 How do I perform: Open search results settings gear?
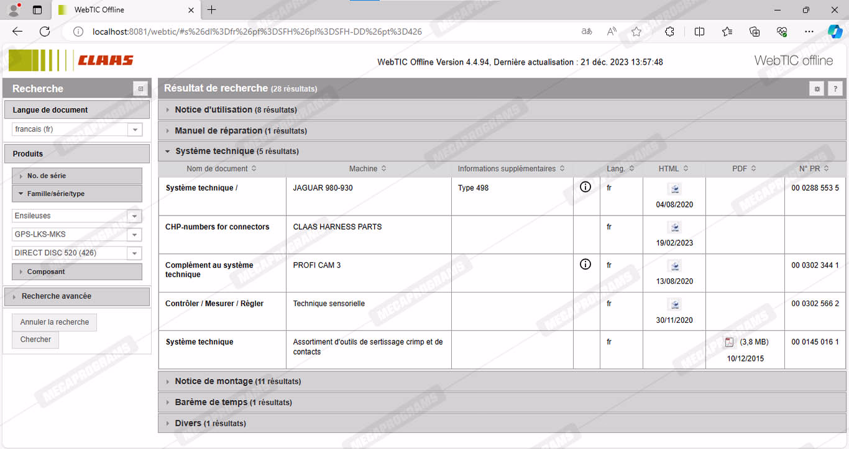click(817, 89)
